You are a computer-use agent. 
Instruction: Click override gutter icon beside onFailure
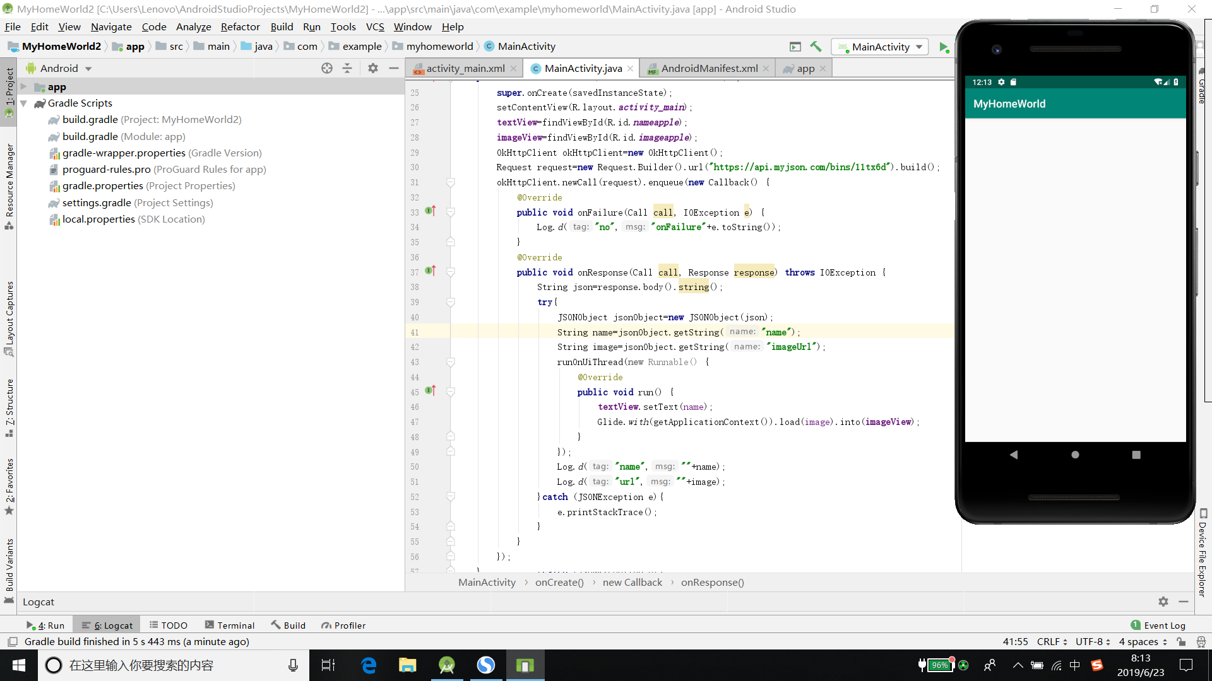(x=431, y=211)
